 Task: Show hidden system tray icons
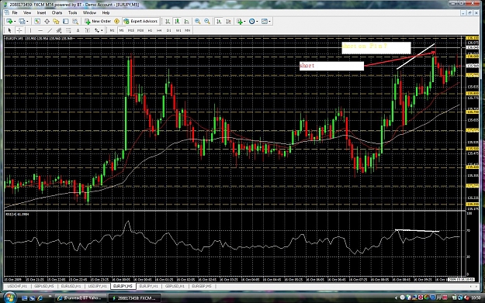(x=396, y=298)
